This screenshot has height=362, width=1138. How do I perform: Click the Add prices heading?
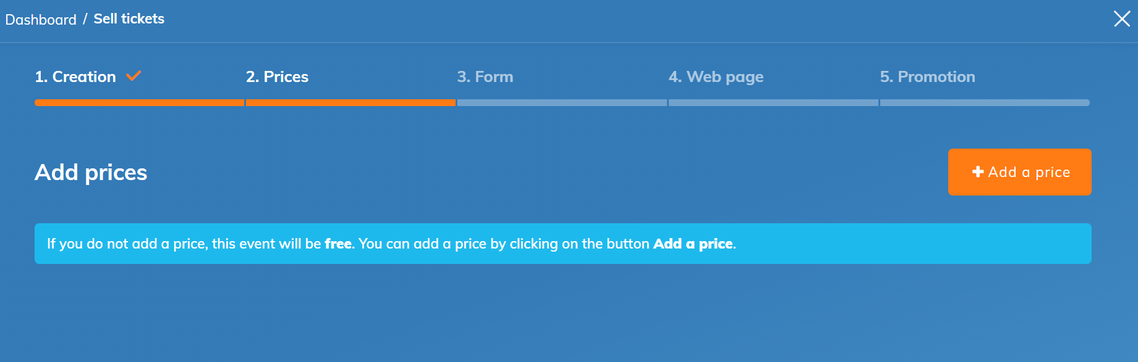coord(91,173)
